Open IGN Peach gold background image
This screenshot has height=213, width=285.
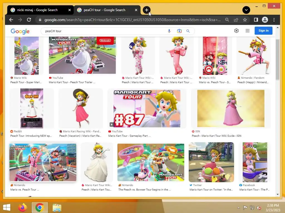point(231,108)
